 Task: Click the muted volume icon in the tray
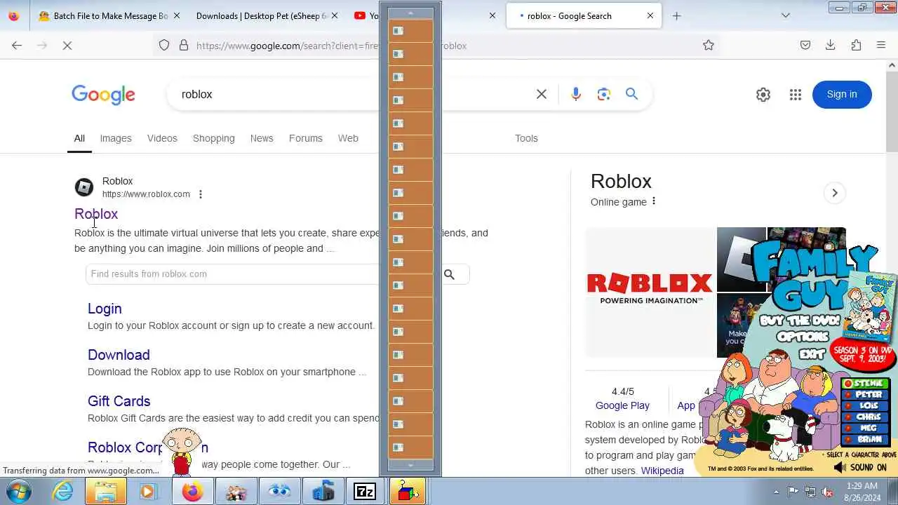coord(827,492)
